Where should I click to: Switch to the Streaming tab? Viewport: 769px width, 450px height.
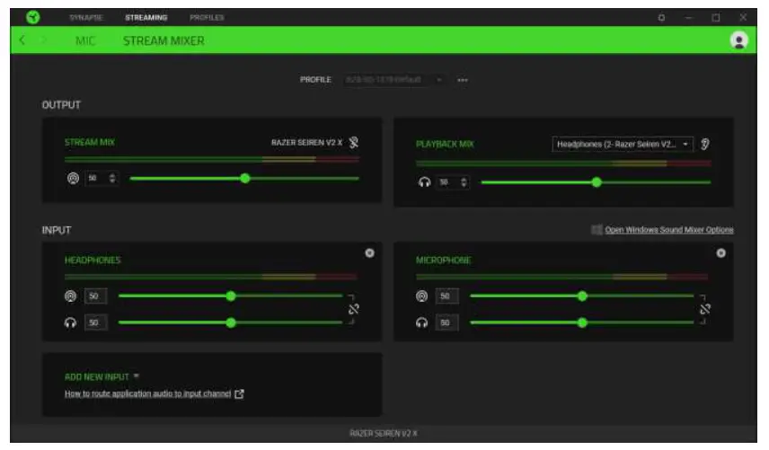point(146,18)
